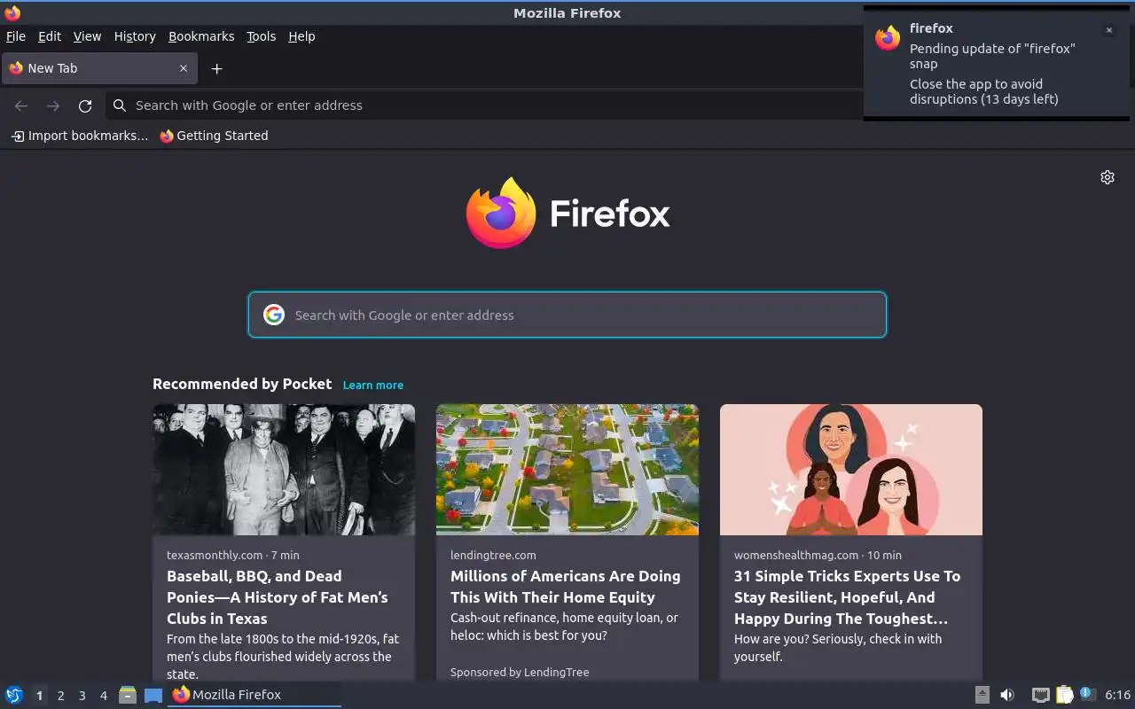Open the Edit menu
Viewport: 1135px width, 709px height.
(x=50, y=36)
